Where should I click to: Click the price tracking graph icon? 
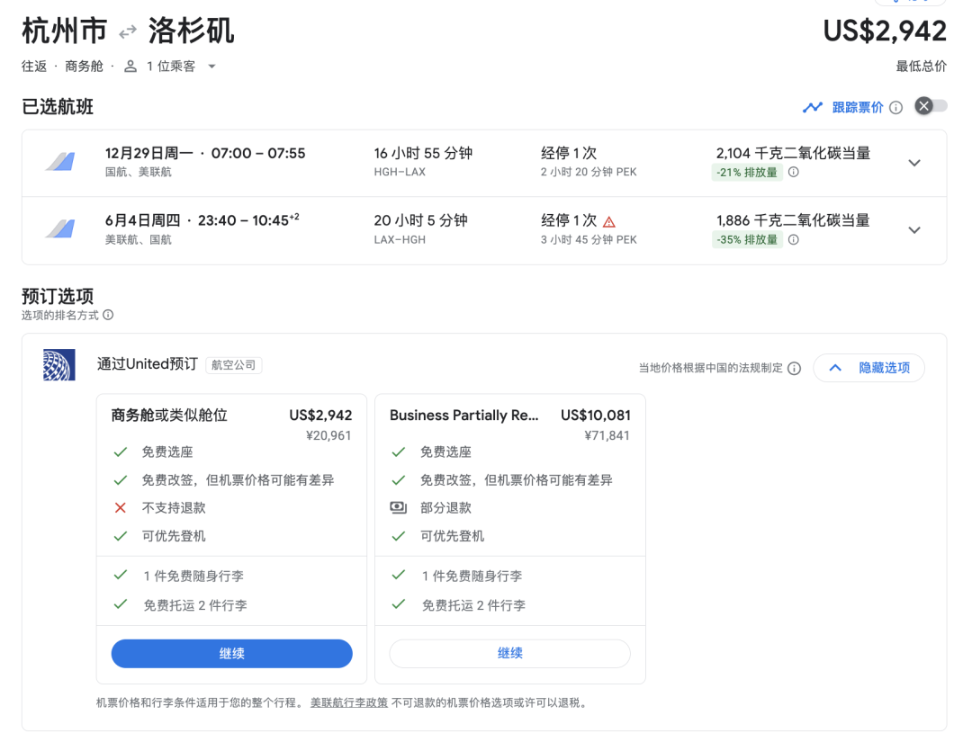click(x=813, y=107)
